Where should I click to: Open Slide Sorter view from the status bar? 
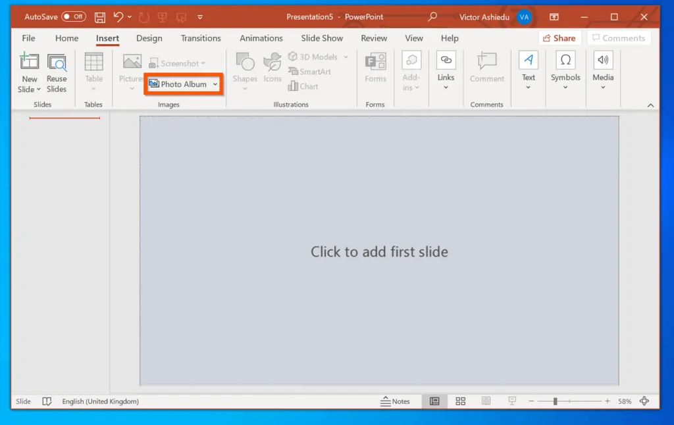coord(460,401)
